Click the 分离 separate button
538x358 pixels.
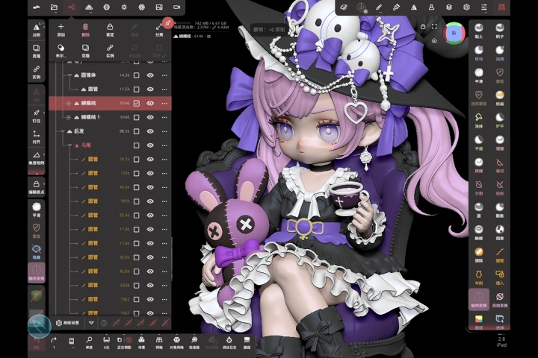coord(159,30)
